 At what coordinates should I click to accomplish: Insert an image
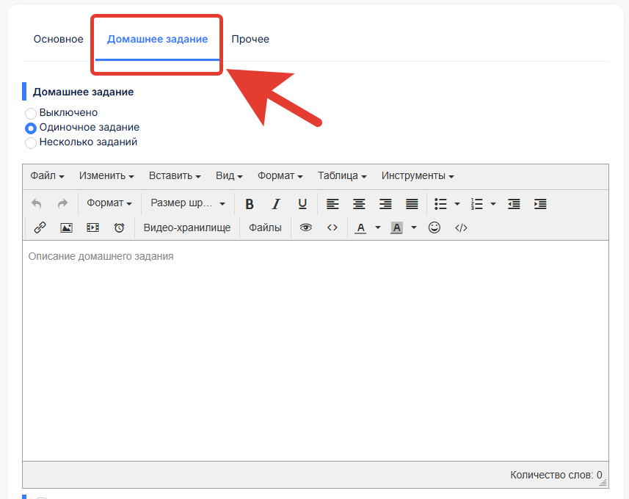pyautogui.click(x=66, y=227)
